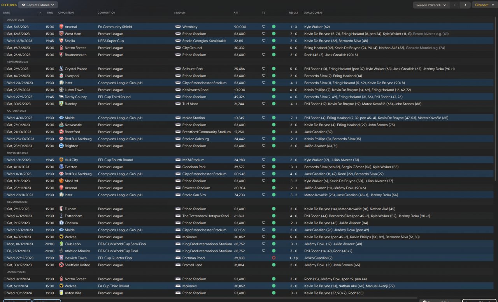Viewport: 498px width, 302px height.
Task: Click the Crystal Palace club badge
Action: click(x=61, y=69)
